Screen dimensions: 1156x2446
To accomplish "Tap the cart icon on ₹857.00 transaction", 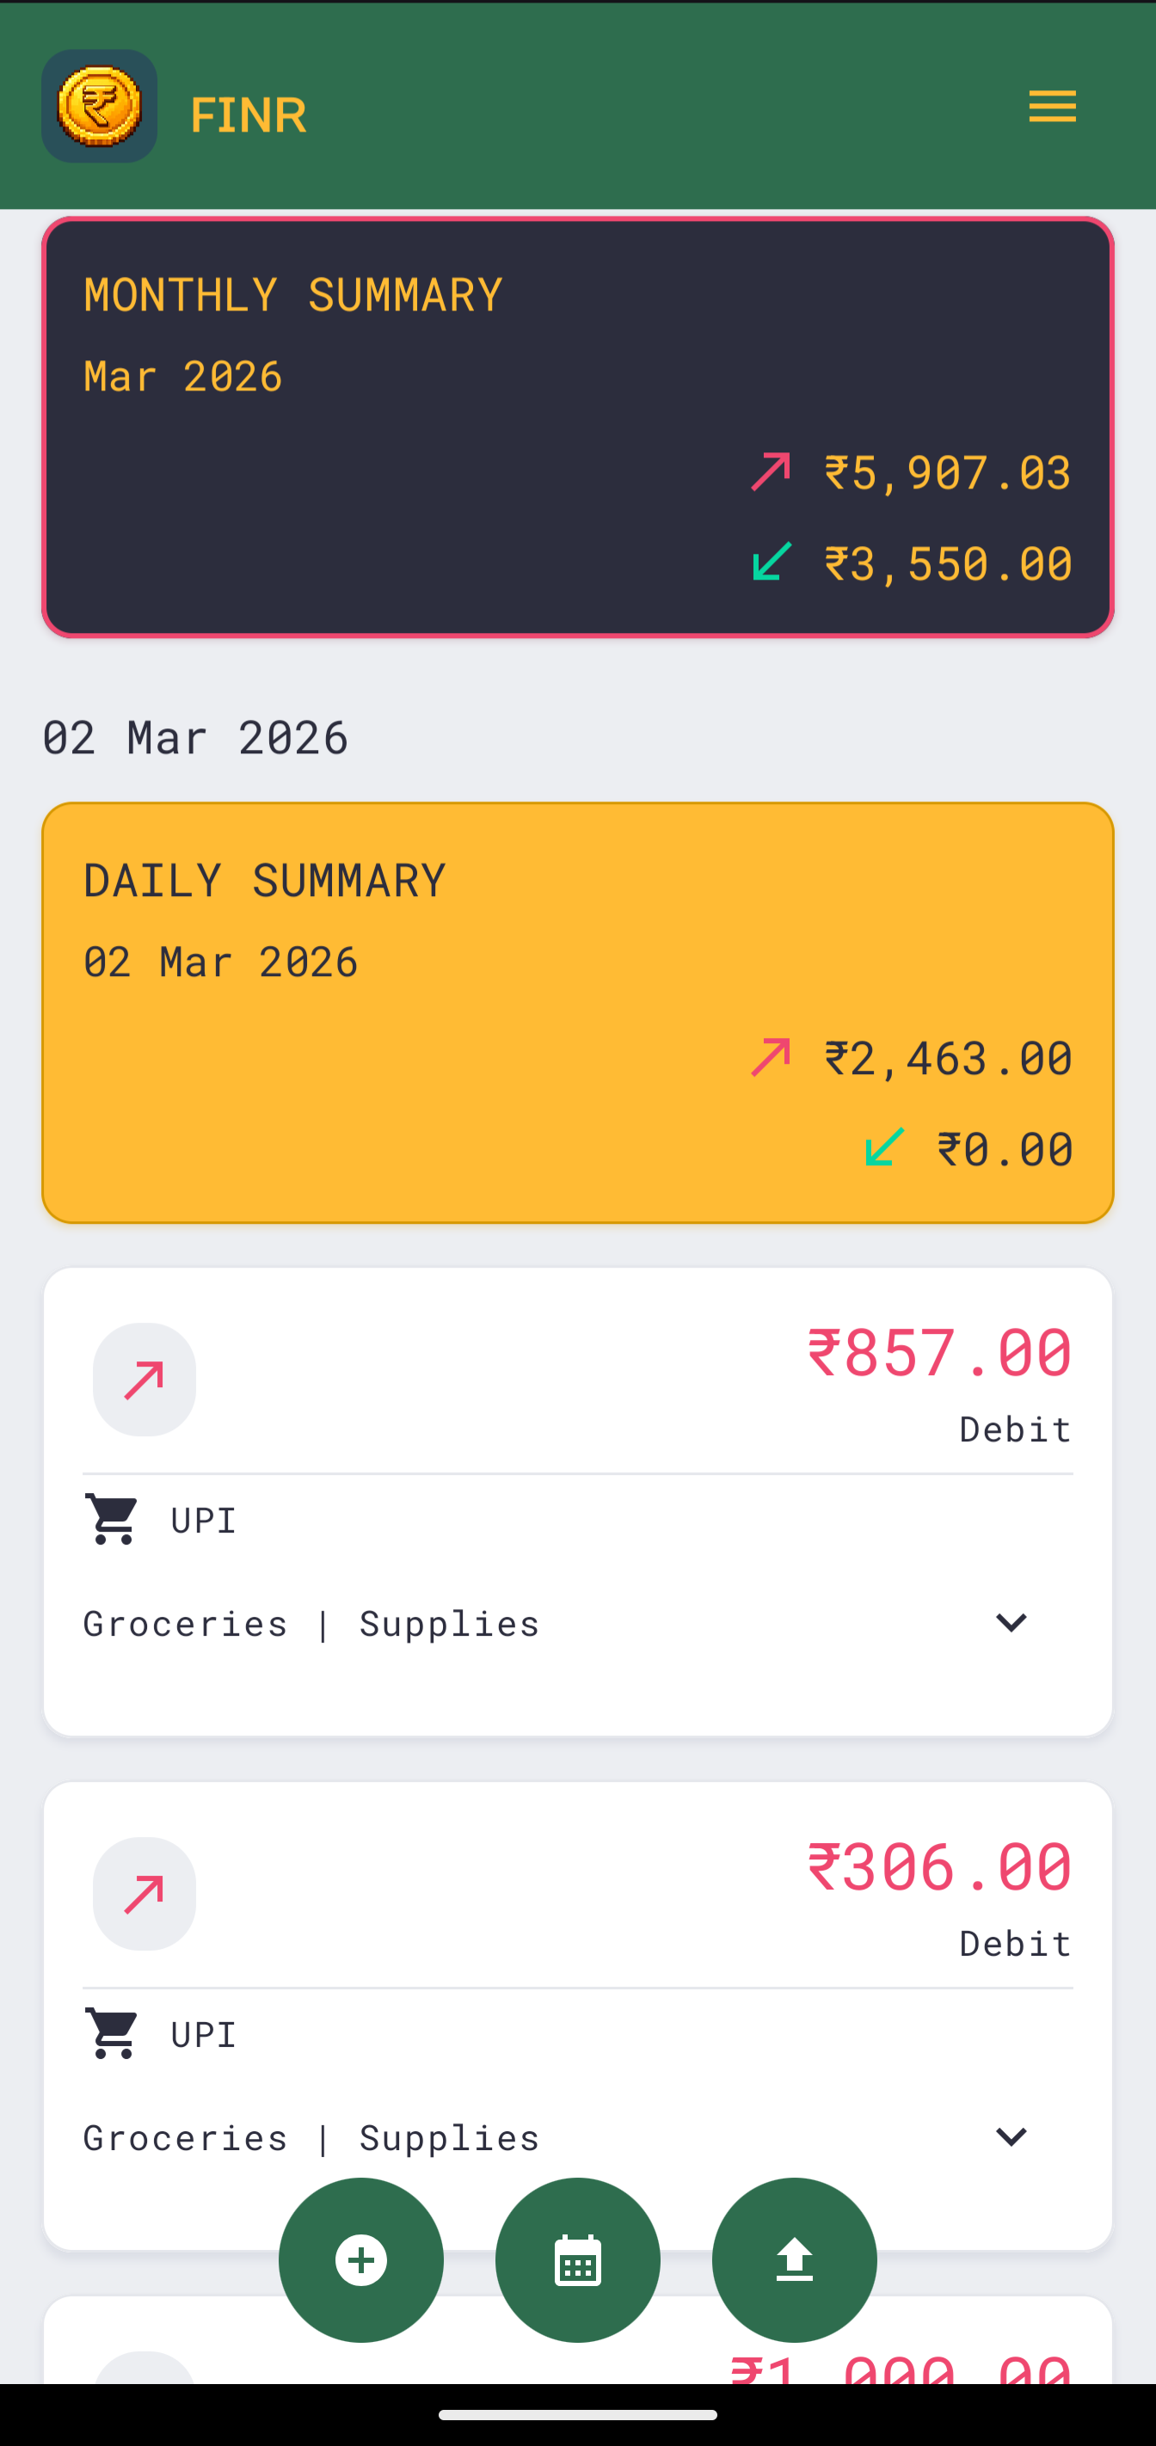I will click(112, 1519).
